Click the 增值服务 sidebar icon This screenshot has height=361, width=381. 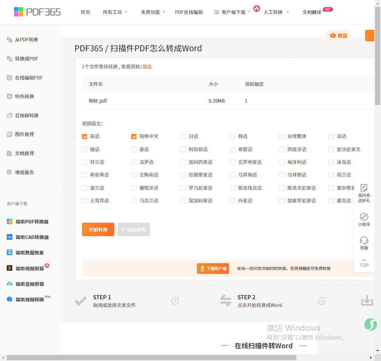[x=10, y=172]
